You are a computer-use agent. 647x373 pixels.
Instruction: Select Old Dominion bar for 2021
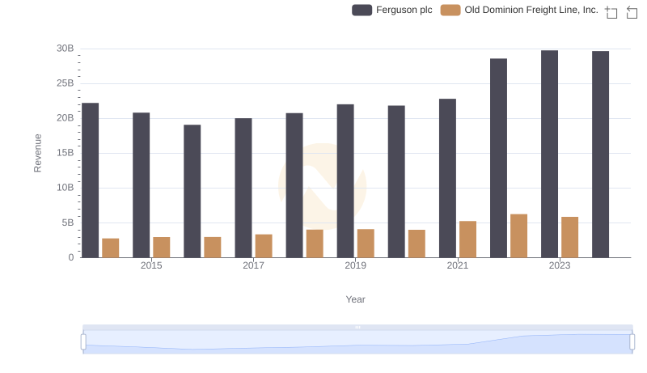point(468,239)
